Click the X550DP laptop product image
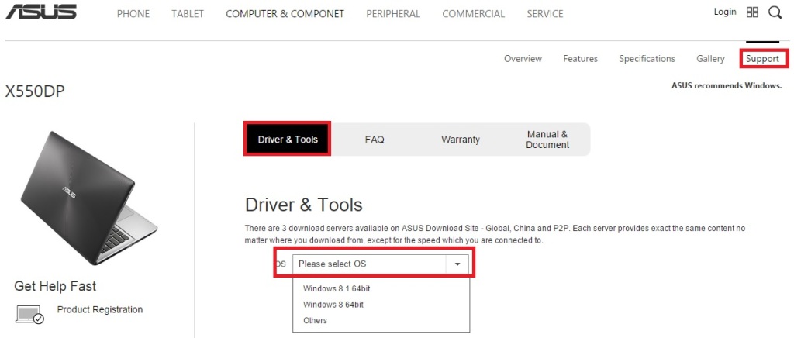The height and width of the screenshot is (338, 794). point(89,198)
